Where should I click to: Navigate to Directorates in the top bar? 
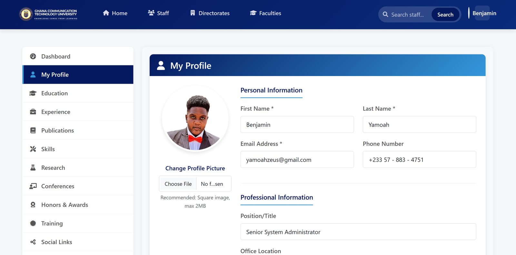tap(210, 13)
